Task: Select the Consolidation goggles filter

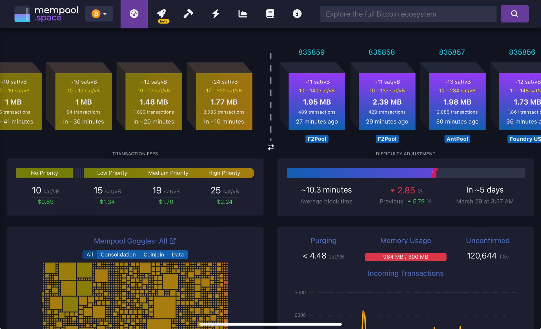Action: (x=118, y=255)
